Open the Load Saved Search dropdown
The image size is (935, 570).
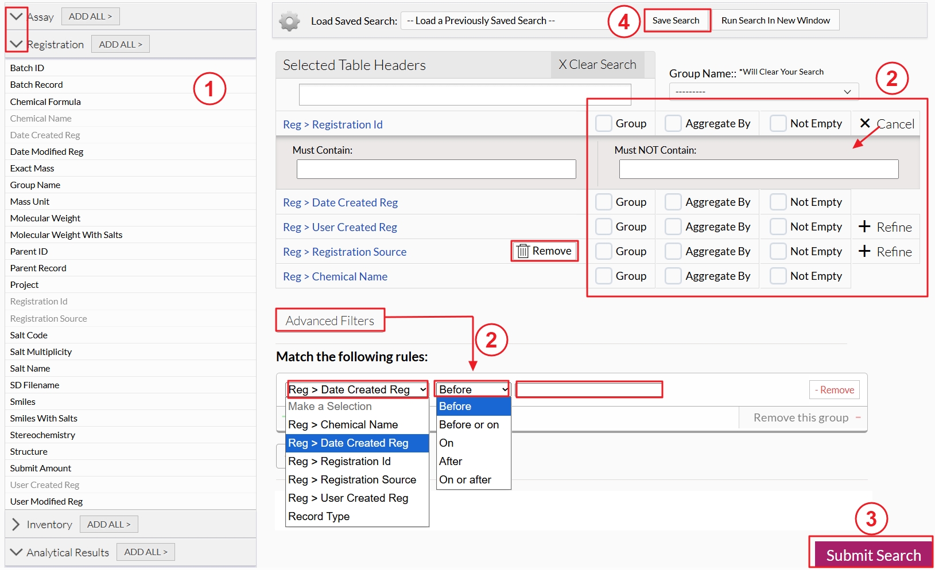pos(505,21)
